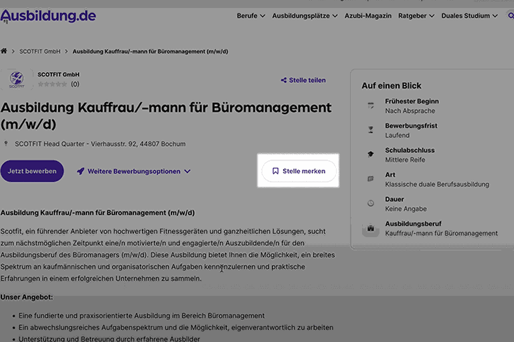Click the hourglass Bewerbungsfrist icon
514x342 pixels.
[371, 130]
